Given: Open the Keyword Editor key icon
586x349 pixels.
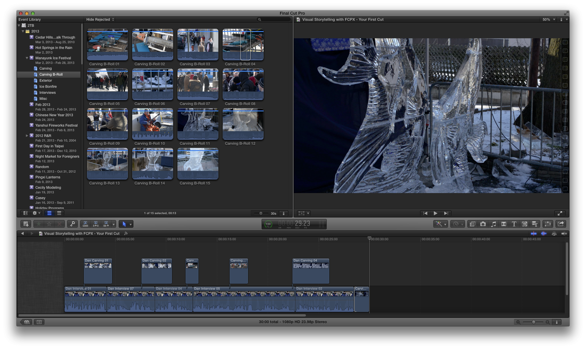Looking at the screenshot, I should (72, 224).
